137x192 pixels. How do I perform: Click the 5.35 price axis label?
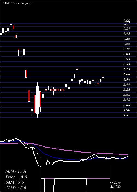(x=127, y=90)
